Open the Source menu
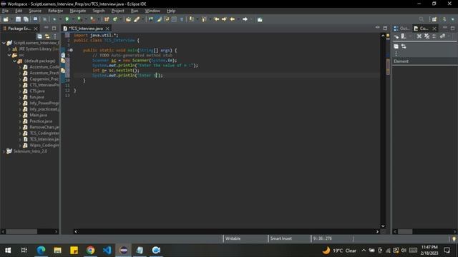Screen dimensions: 458x257 pos(35,11)
